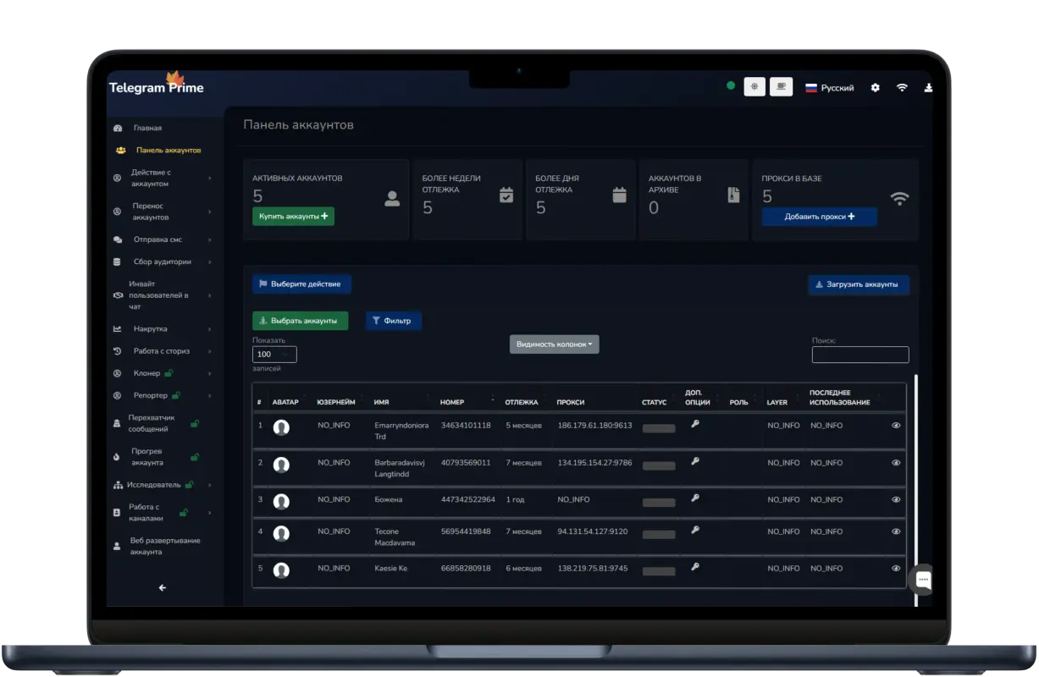This screenshot has height=677, width=1039.
Task: Toggle eye icon for Kaesie Ke row
Action: [896, 569]
